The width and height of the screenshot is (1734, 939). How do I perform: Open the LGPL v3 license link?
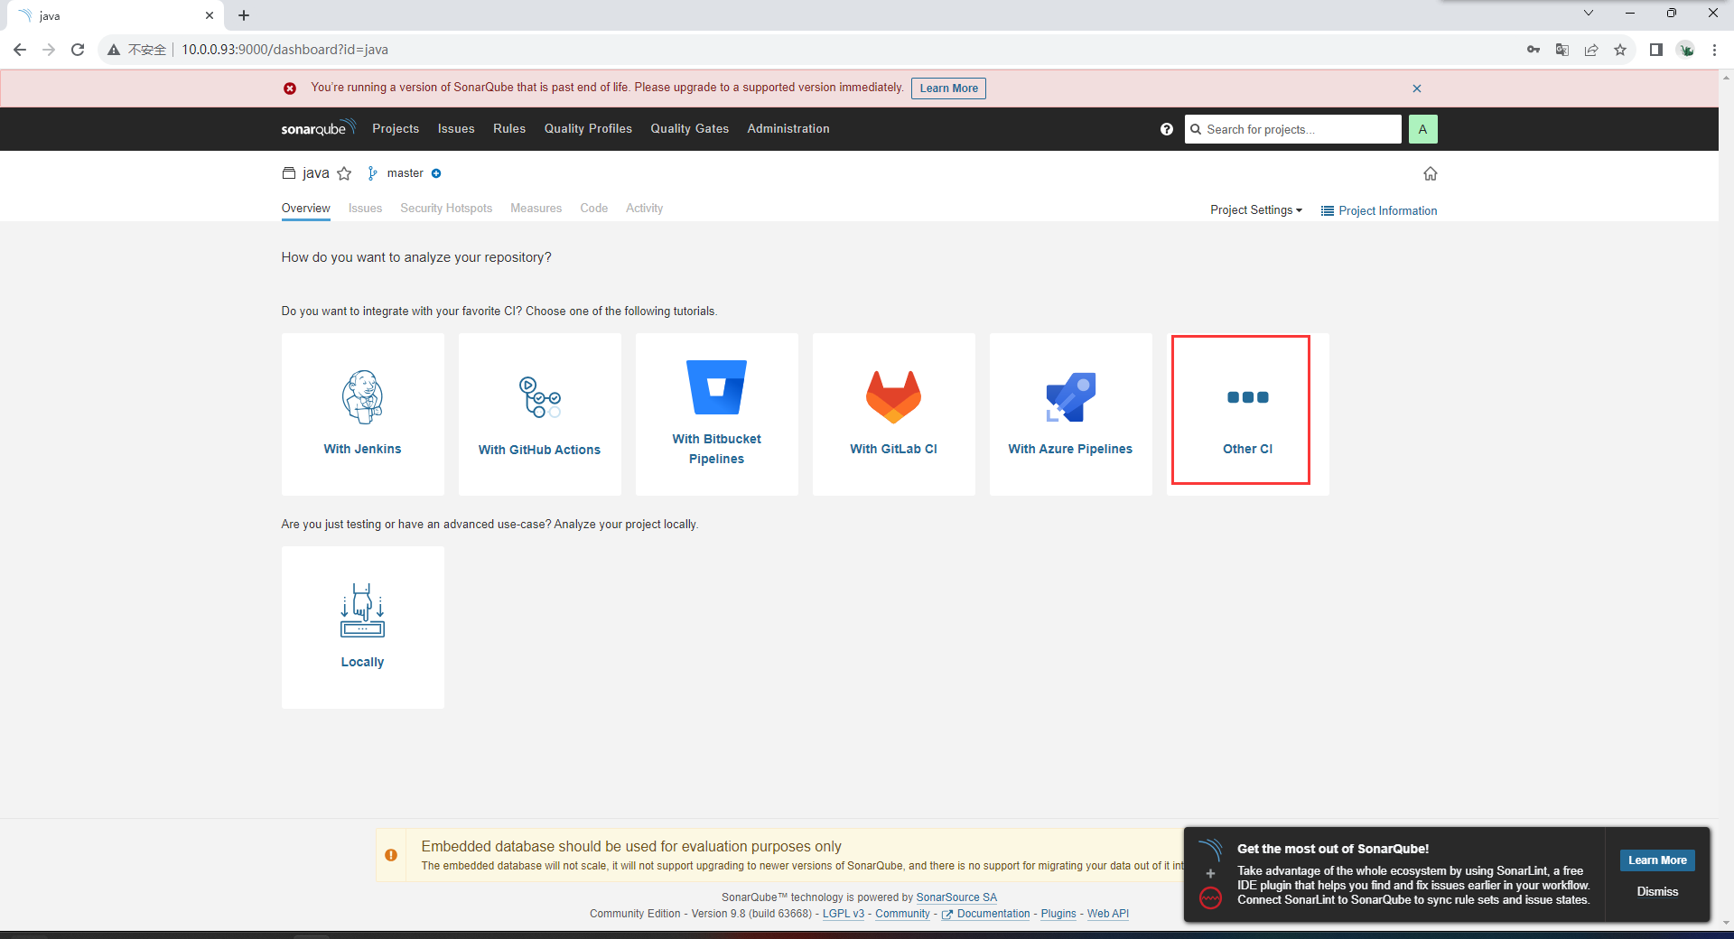click(x=844, y=914)
